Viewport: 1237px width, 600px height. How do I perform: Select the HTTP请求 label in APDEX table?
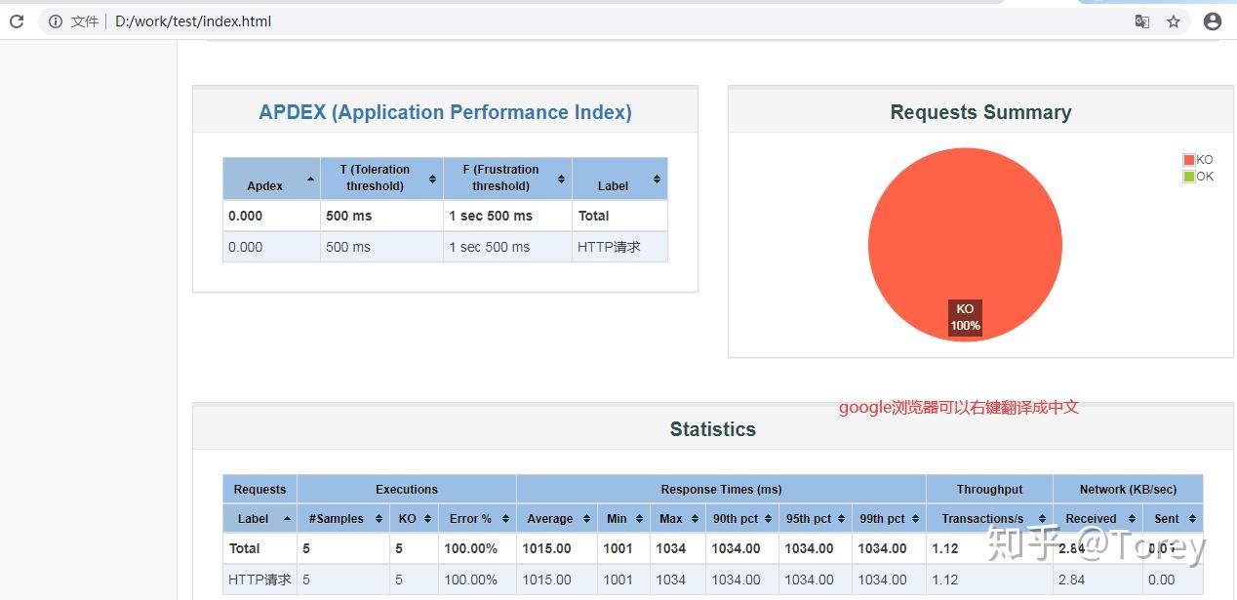[x=609, y=247]
